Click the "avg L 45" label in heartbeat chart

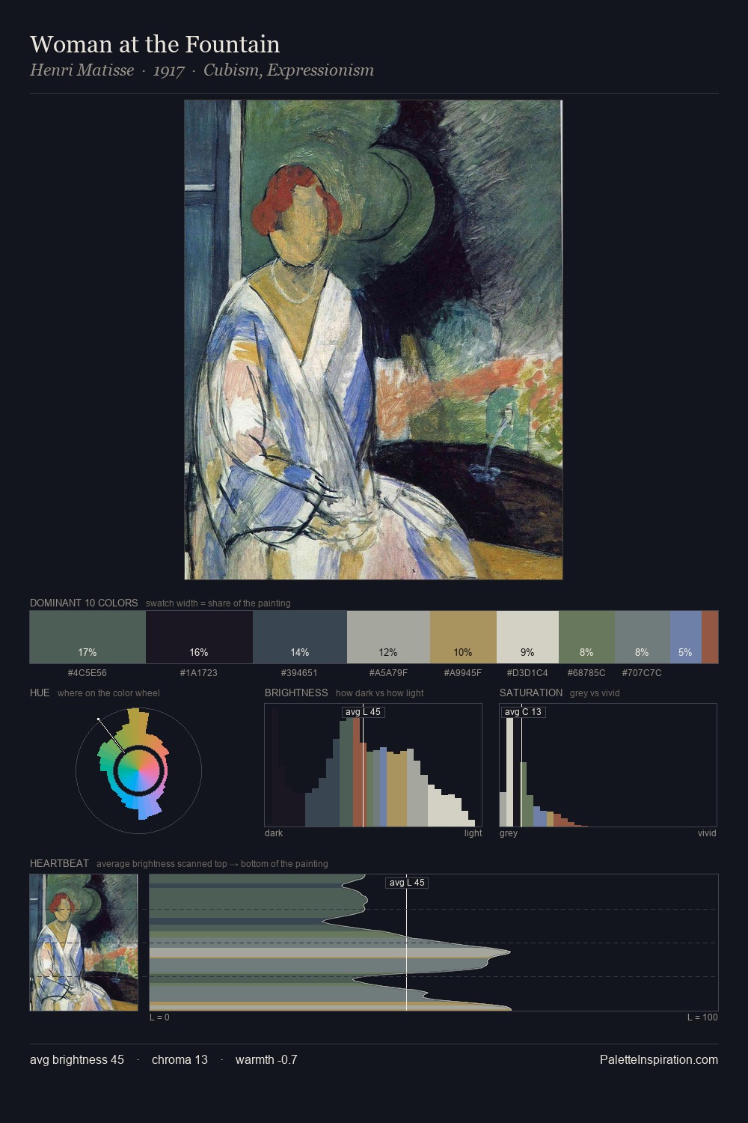click(x=407, y=883)
